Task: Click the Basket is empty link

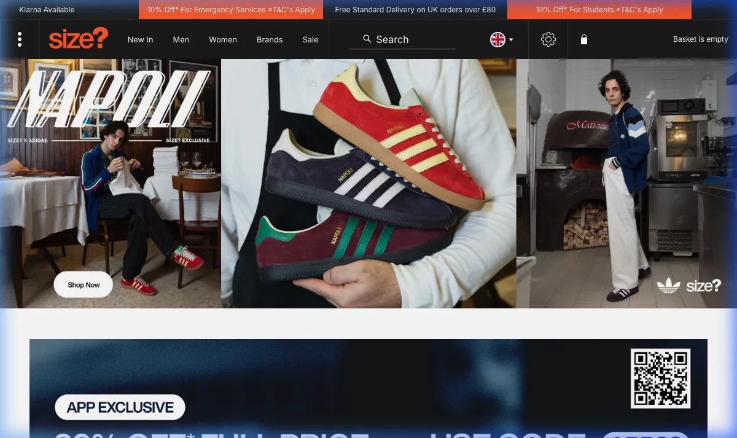Action: coord(700,39)
